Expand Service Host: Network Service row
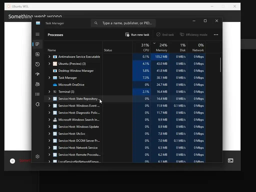The height and width of the screenshot is (192, 256). point(49,148)
